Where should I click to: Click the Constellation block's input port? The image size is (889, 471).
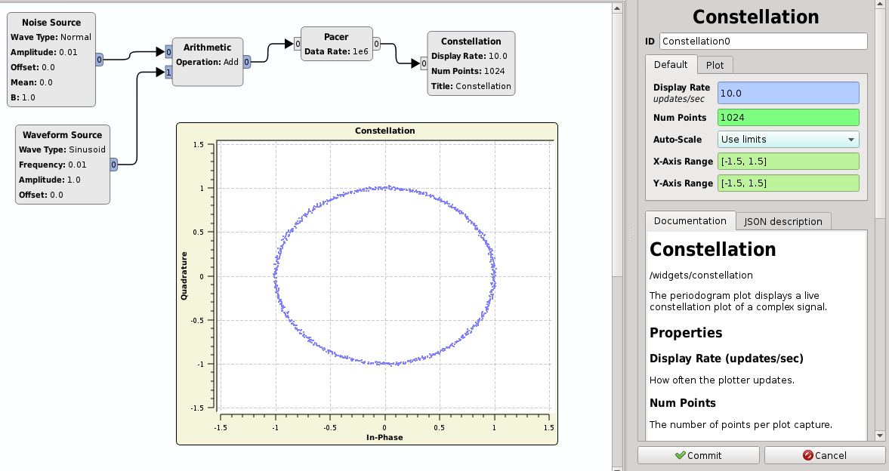coord(424,63)
